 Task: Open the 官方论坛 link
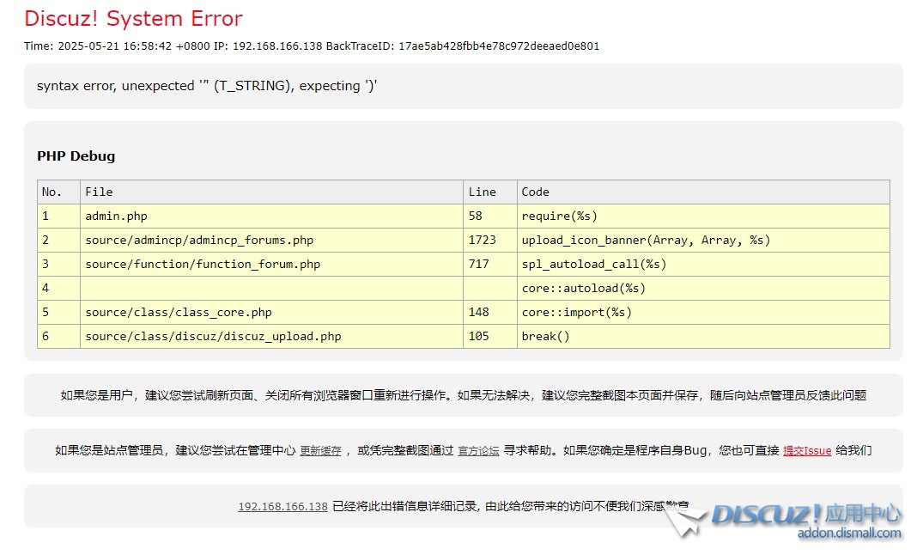[478, 450]
